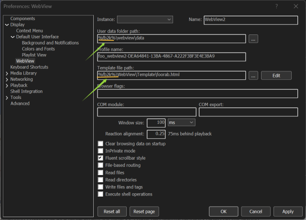Viewport: 306px width, 220px height.
Task: Select Shell Integration tree item
Action: [26, 91]
